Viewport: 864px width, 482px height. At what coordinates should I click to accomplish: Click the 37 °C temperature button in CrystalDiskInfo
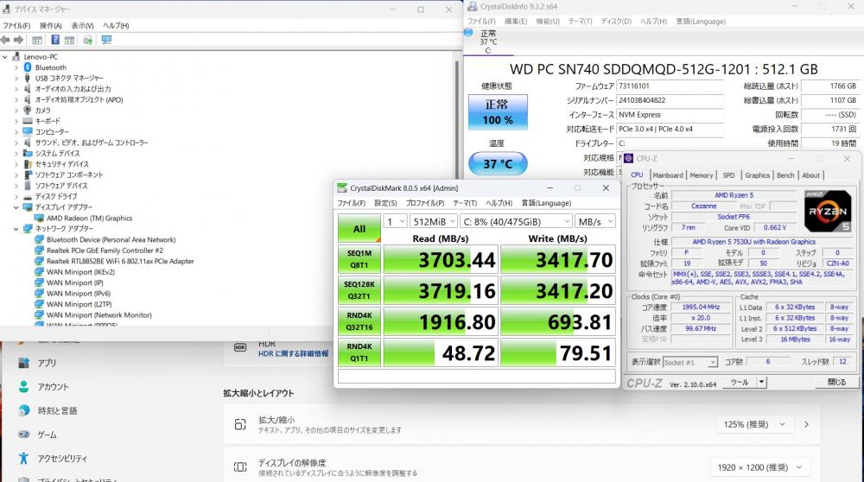click(498, 163)
